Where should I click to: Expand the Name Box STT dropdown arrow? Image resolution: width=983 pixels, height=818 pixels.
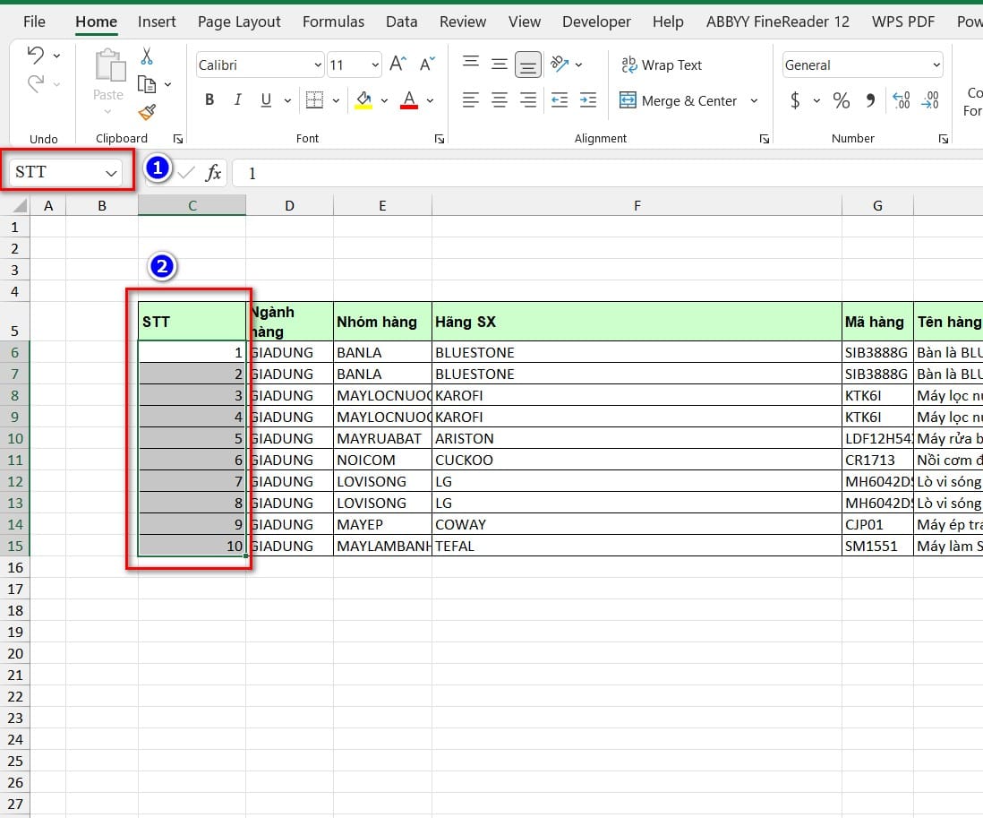click(x=112, y=173)
